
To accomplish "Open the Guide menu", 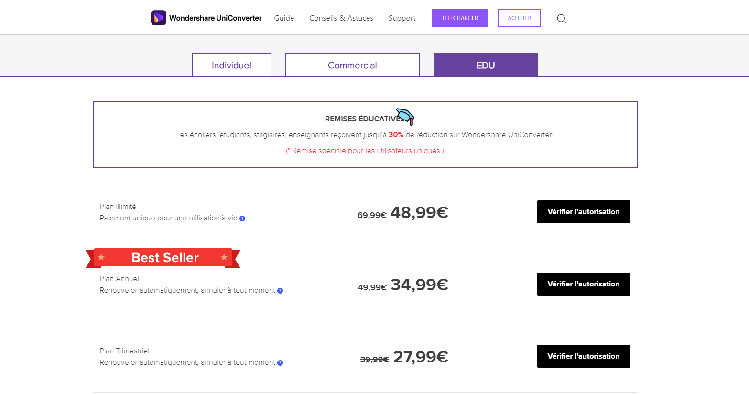I will coord(284,18).
